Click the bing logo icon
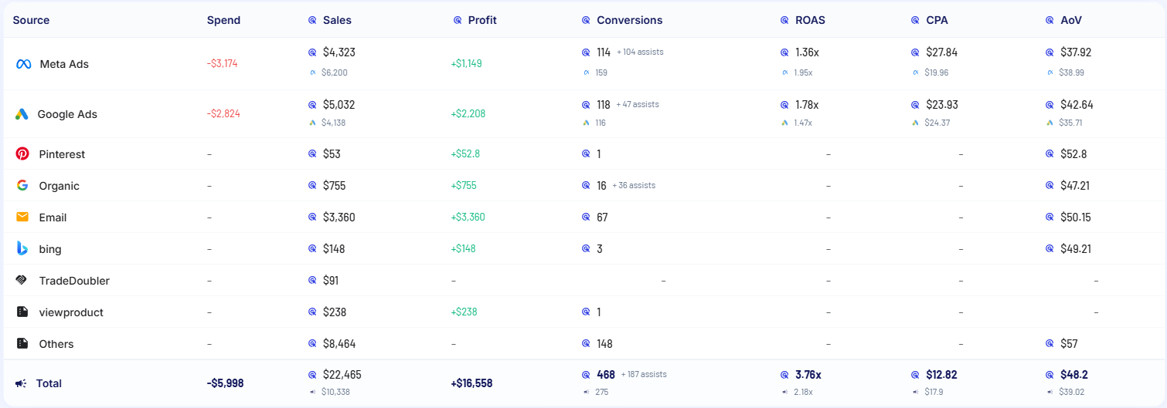Screen dimensions: 1167x408 click(x=22, y=248)
